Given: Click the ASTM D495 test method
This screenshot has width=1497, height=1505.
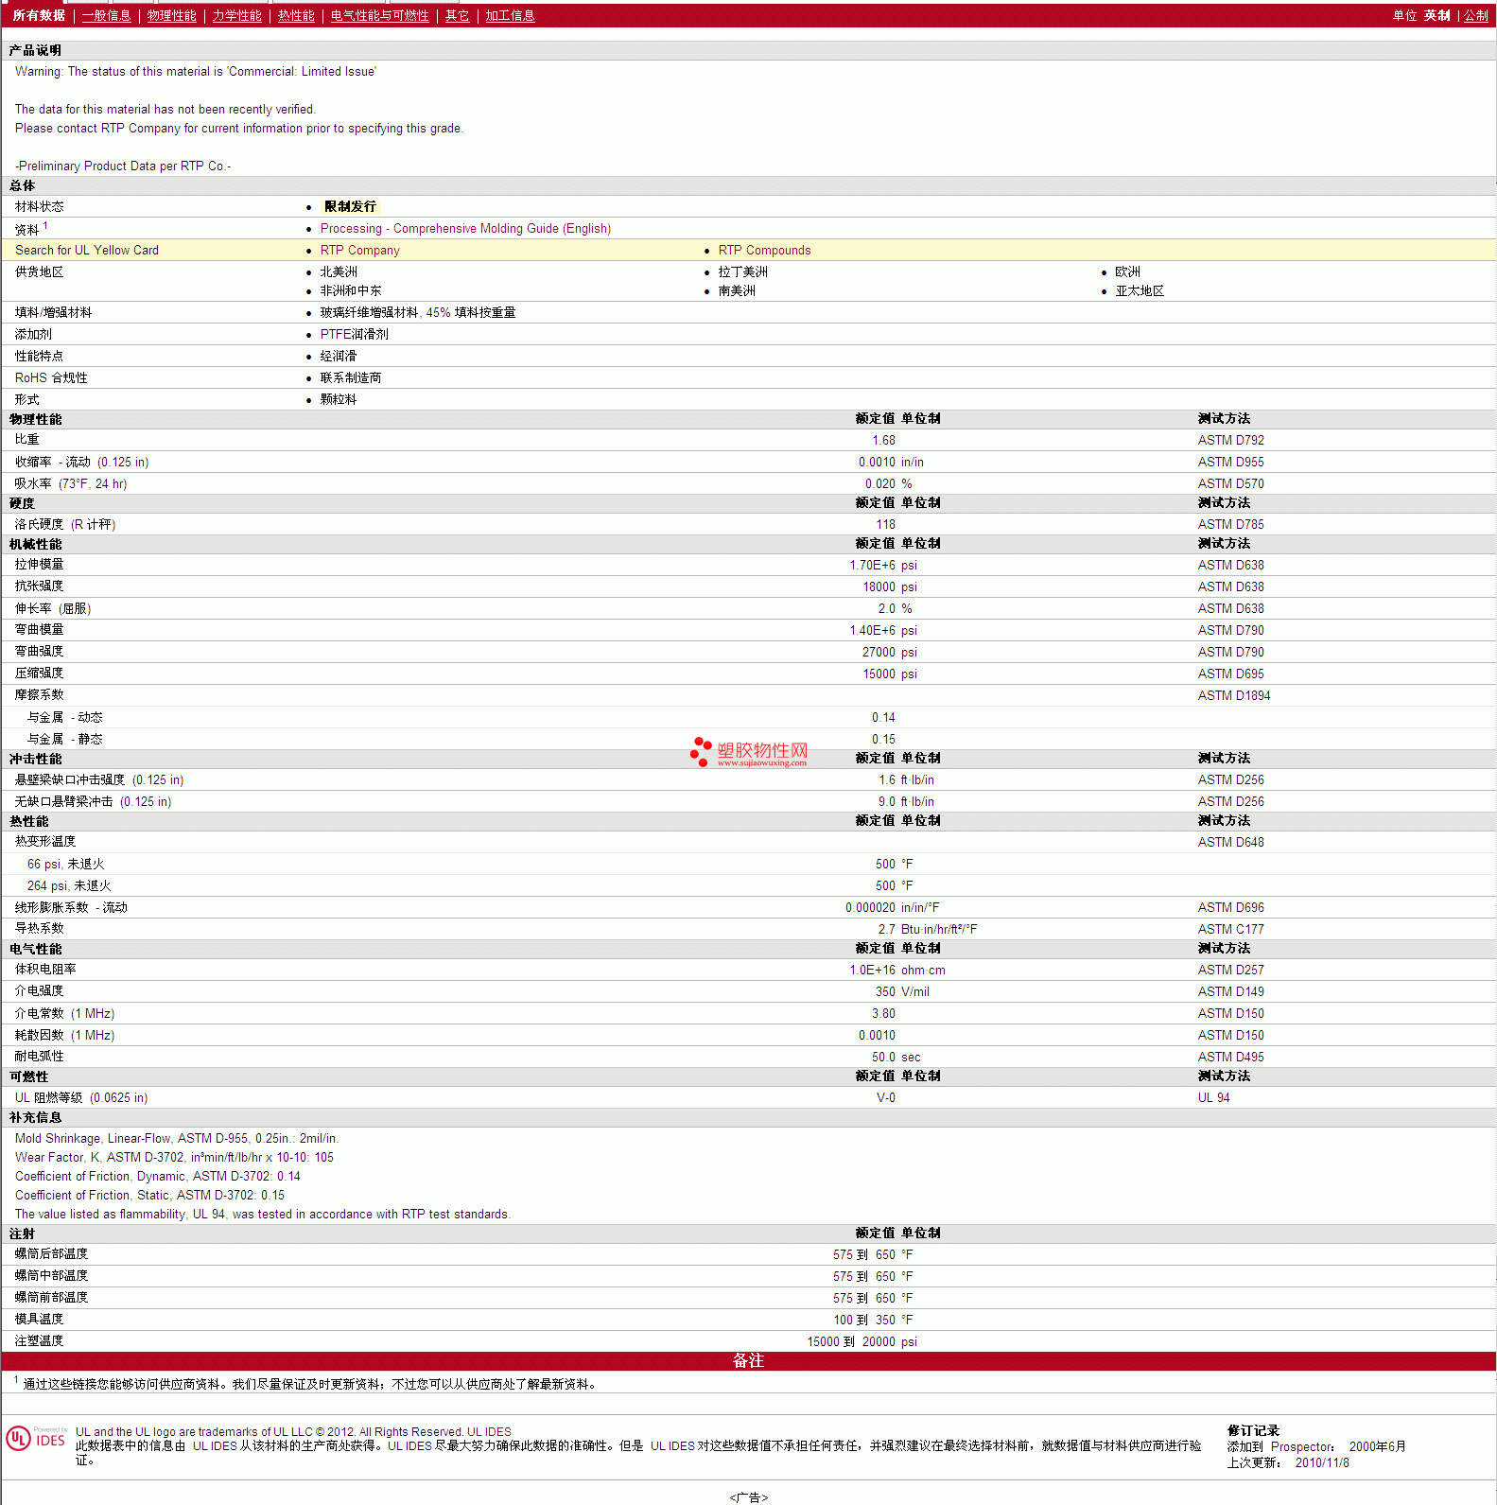Looking at the screenshot, I should coord(1230,1057).
